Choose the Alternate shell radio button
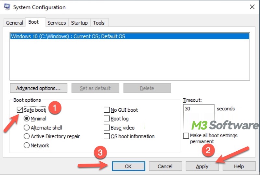Viewport: 260px width, 175px height. click(27, 128)
